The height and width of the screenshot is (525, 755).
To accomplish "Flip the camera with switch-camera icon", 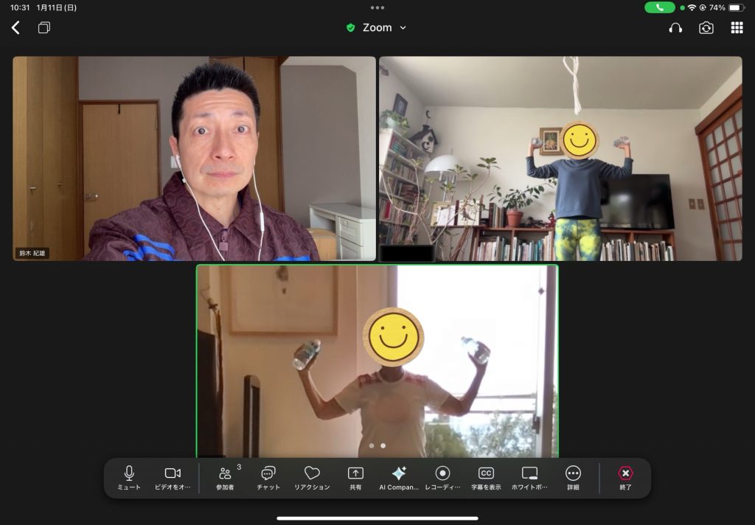I will [x=706, y=28].
